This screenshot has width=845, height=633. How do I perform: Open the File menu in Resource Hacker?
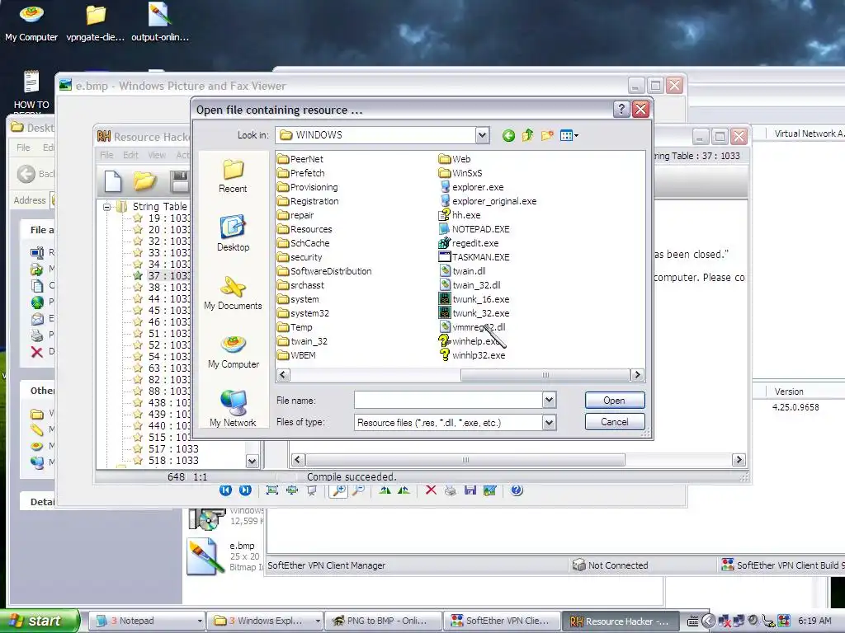point(106,155)
